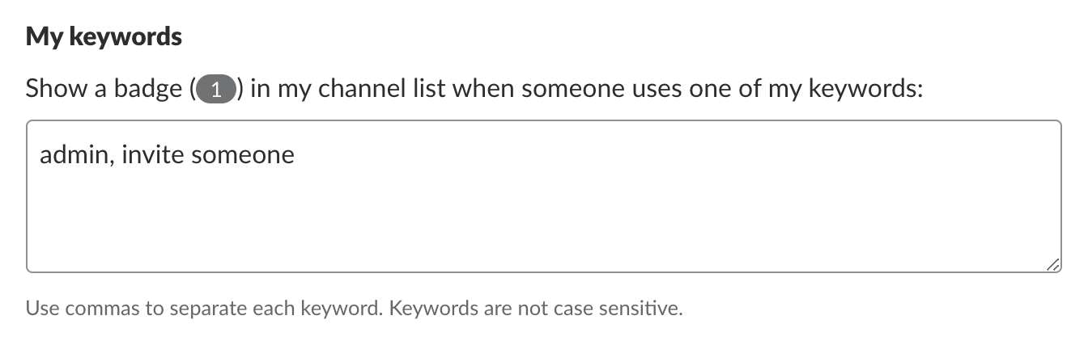Click the "My keywords" heading
Image resolution: width=1088 pixels, height=341 pixels.
(x=104, y=36)
